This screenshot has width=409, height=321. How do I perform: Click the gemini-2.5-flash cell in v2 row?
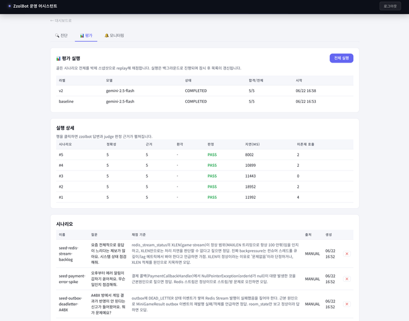pyautogui.click(x=120, y=90)
